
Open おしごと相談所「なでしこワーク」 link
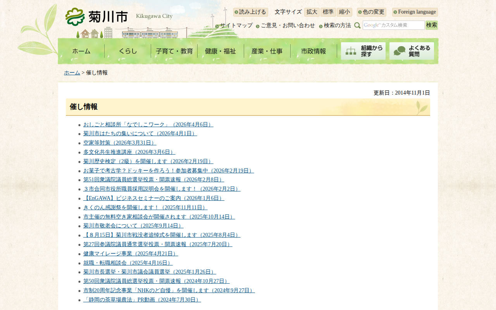click(x=148, y=124)
